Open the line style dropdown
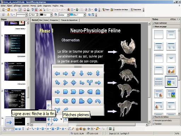Viewport: 181px width, 136px height. [x=27, y=15]
